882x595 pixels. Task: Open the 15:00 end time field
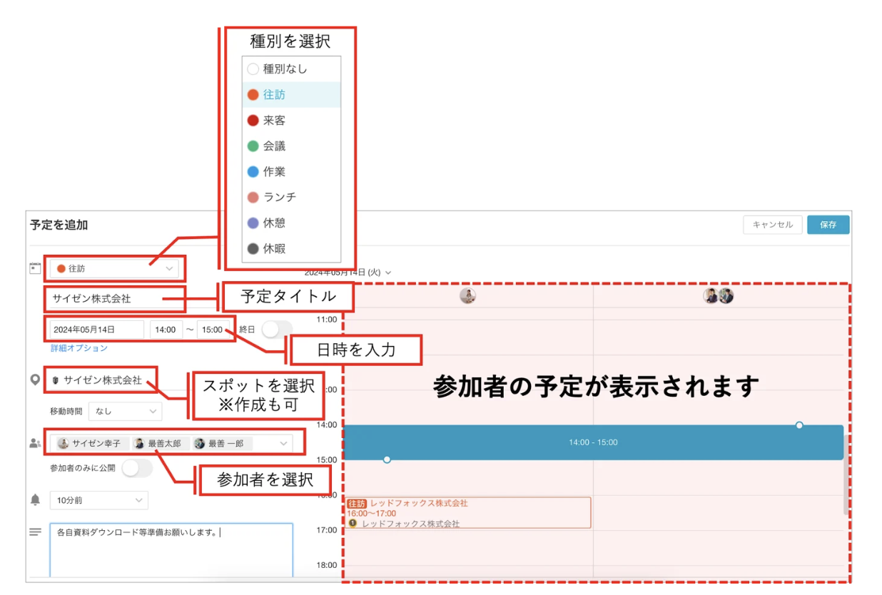(213, 330)
